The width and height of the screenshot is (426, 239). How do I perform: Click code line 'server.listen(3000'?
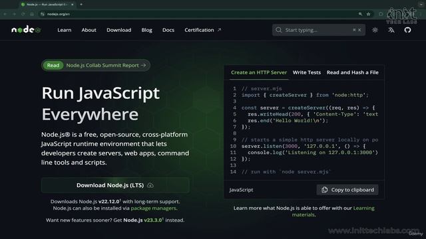tap(304, 146)
